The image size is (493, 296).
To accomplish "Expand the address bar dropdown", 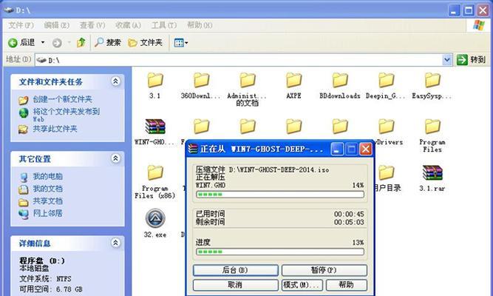I will point(446,59).
